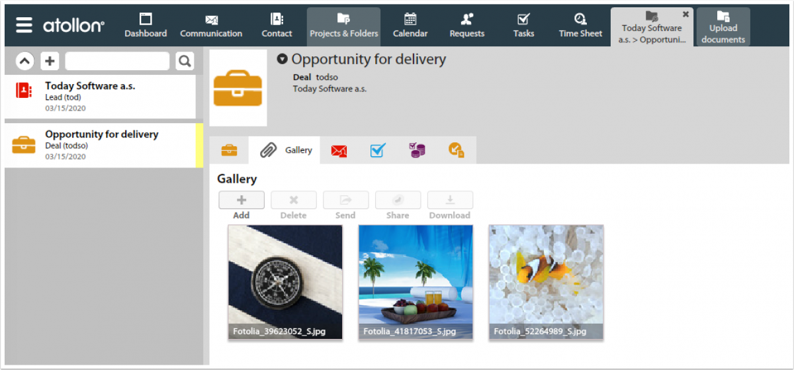
Task: Click the Upload documents button
Action: [723, 27]
